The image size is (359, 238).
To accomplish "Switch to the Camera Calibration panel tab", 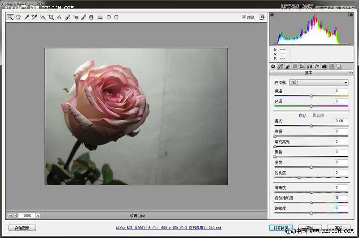I will (324, 66).
